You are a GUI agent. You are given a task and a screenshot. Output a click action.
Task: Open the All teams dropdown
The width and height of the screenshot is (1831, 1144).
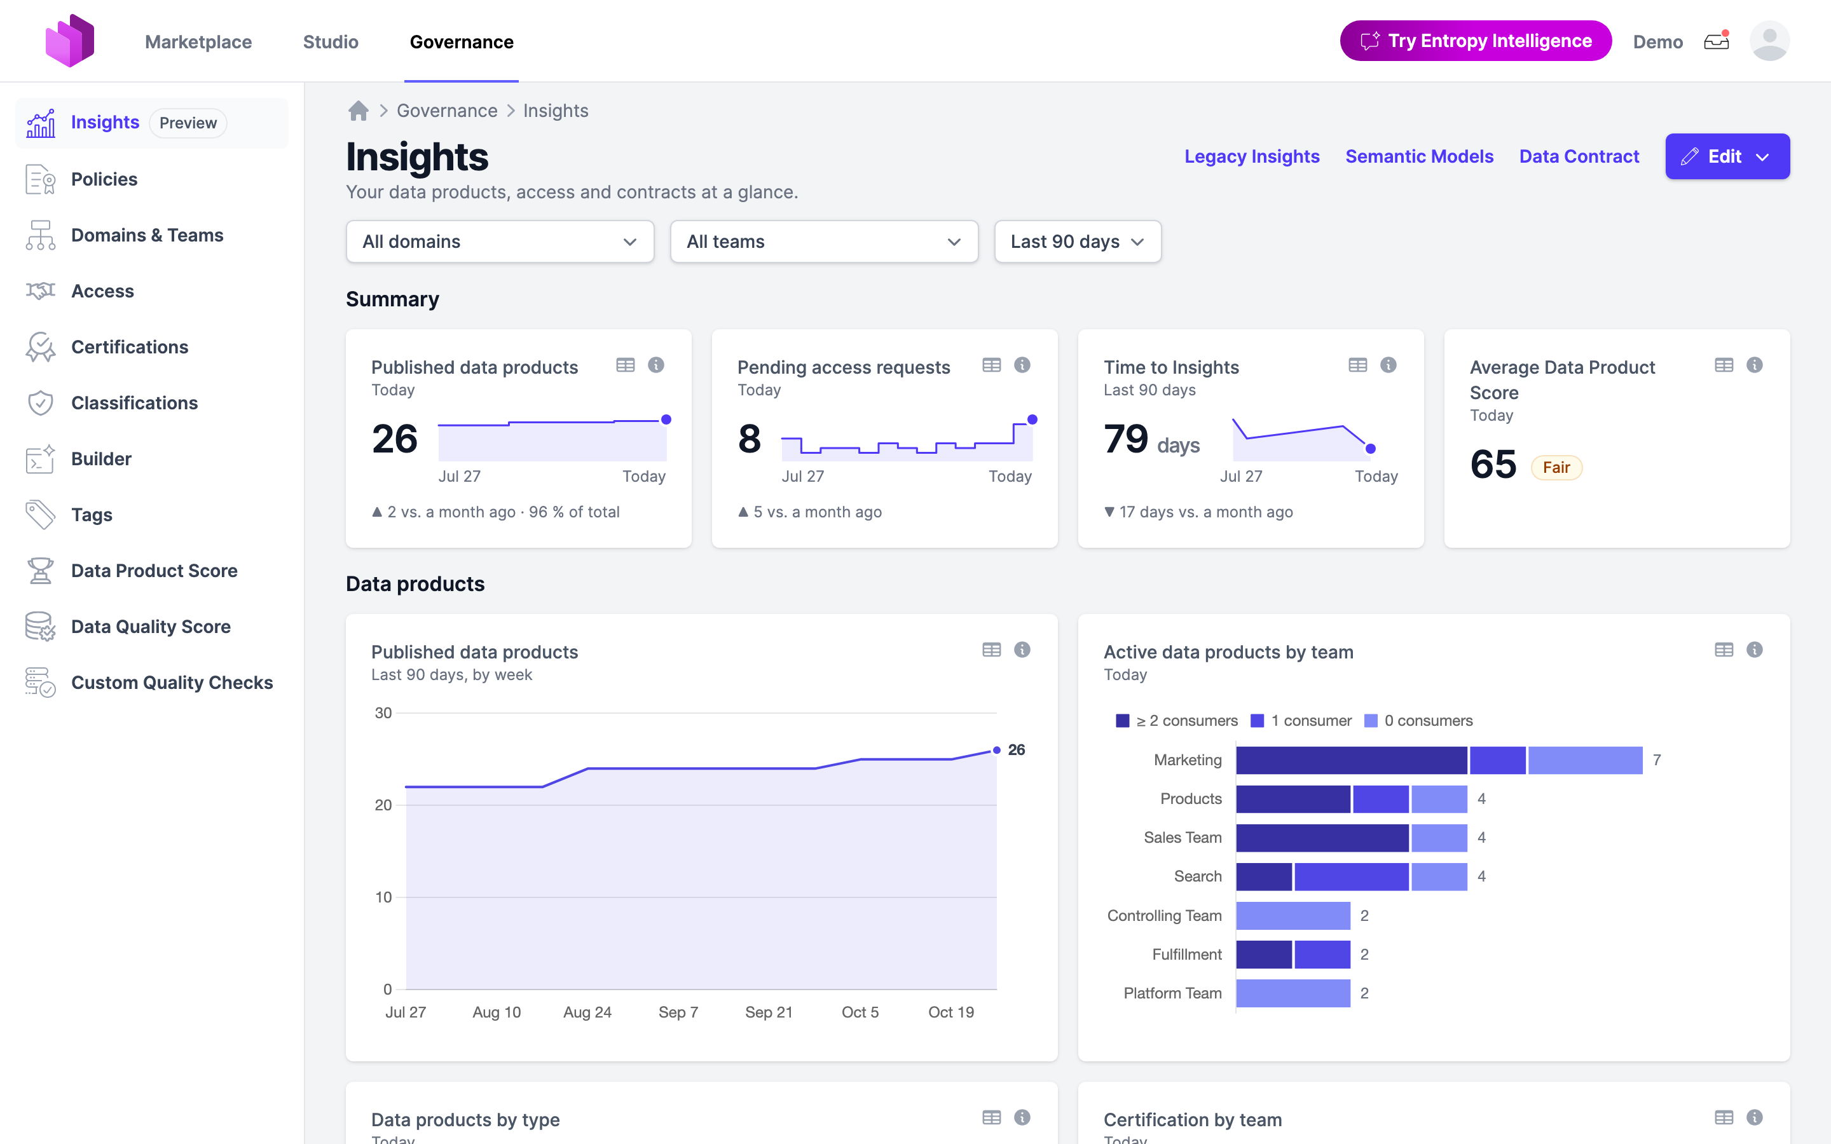824,242
